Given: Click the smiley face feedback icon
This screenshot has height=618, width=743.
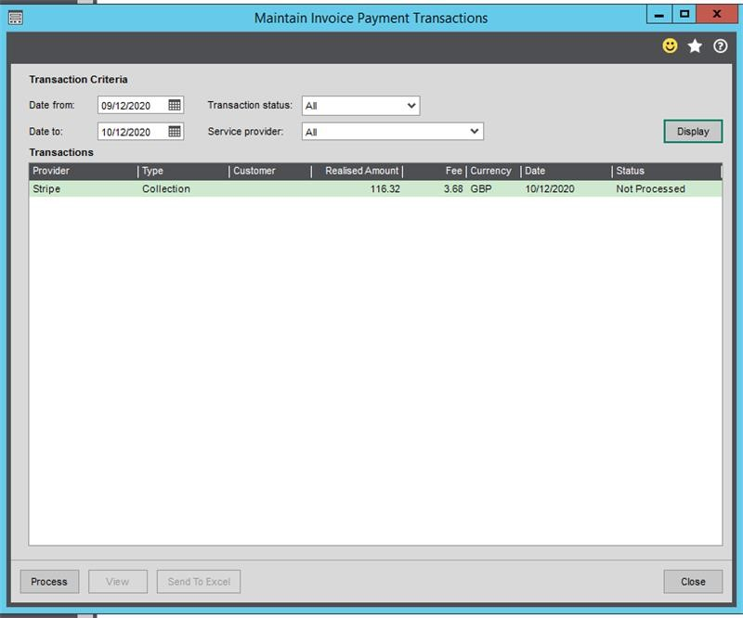Looking at the screenshot, I should pyautogui.click(x=670, y=46).
